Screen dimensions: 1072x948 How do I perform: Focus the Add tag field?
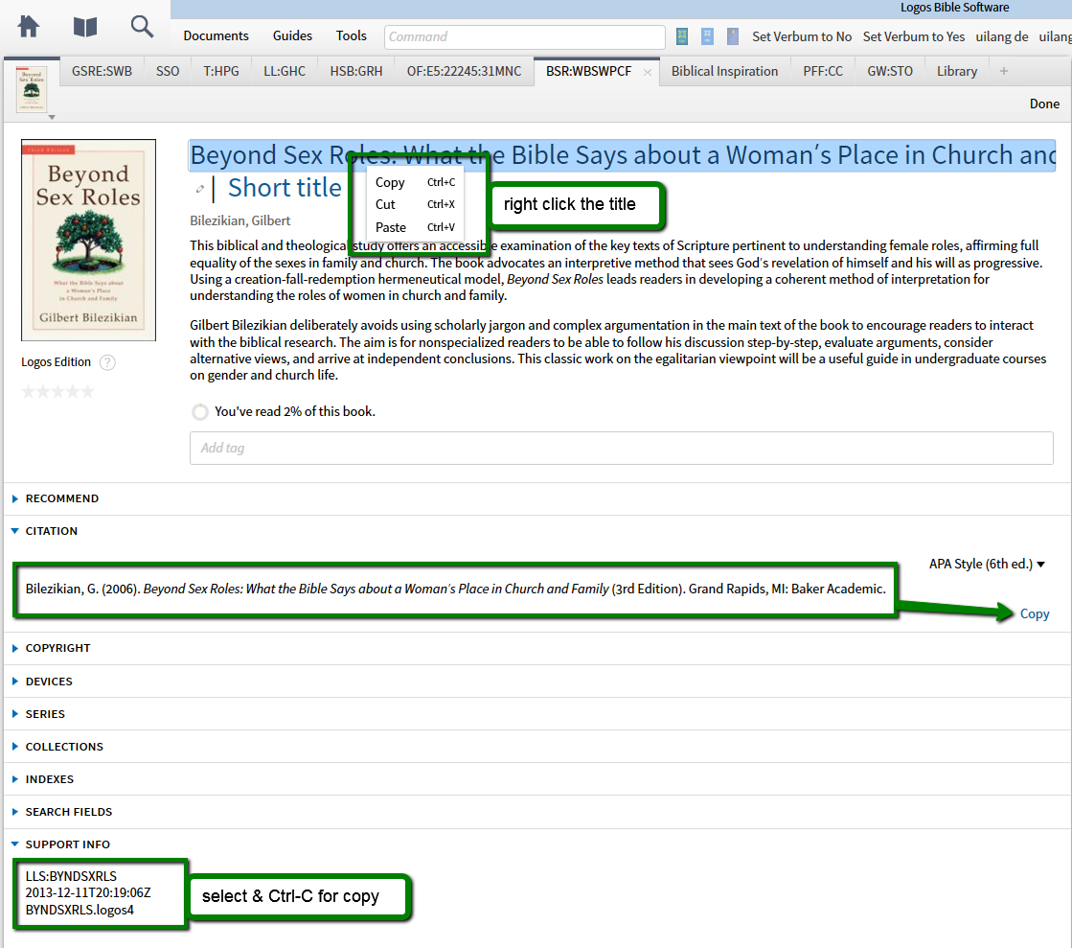(622, 448)
